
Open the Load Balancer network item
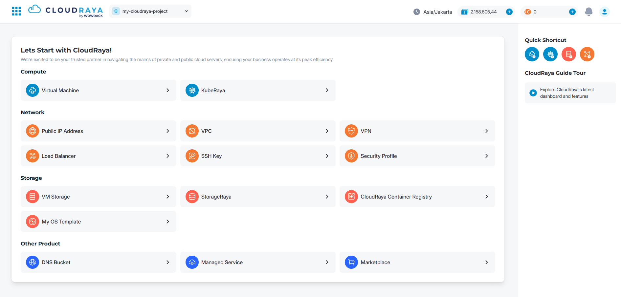point(98,156)
